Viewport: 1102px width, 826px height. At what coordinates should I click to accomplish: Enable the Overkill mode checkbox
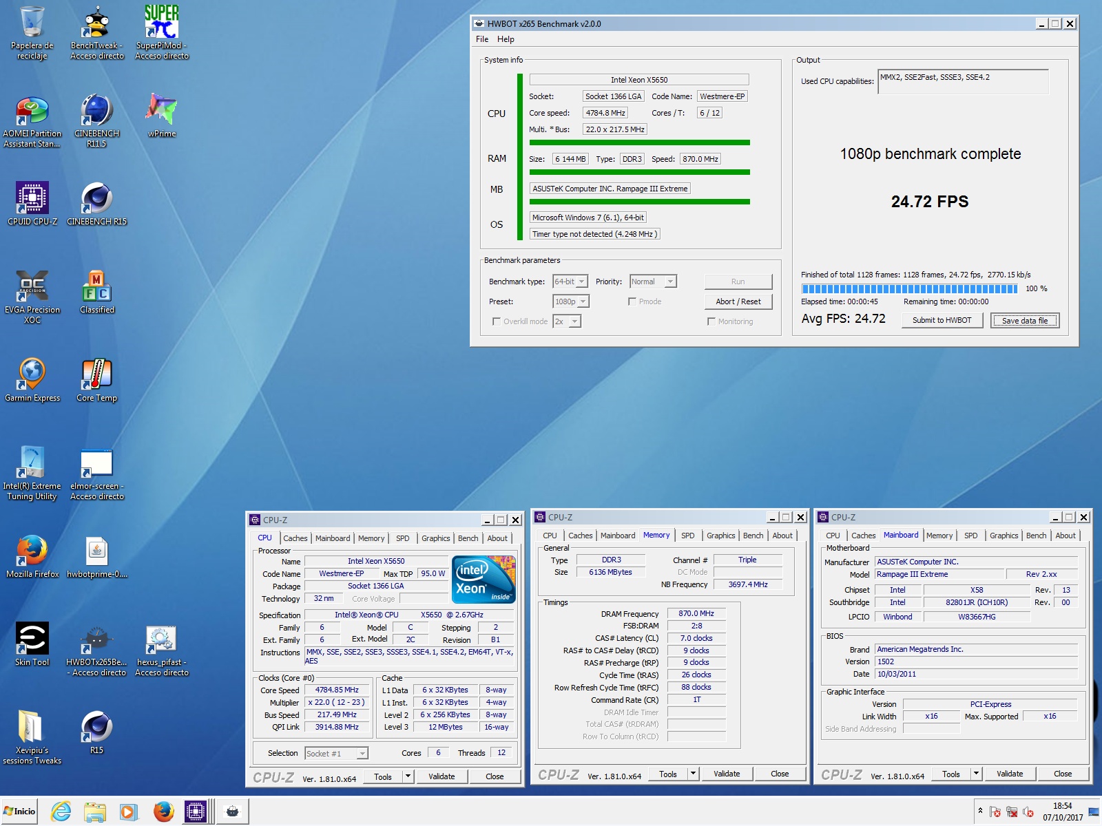[497, 321]
